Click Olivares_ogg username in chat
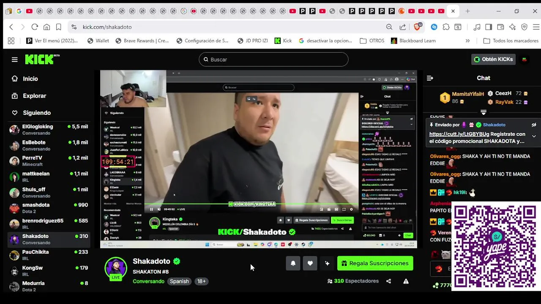Screen dimensions: 541x304 tap(445, 156)
